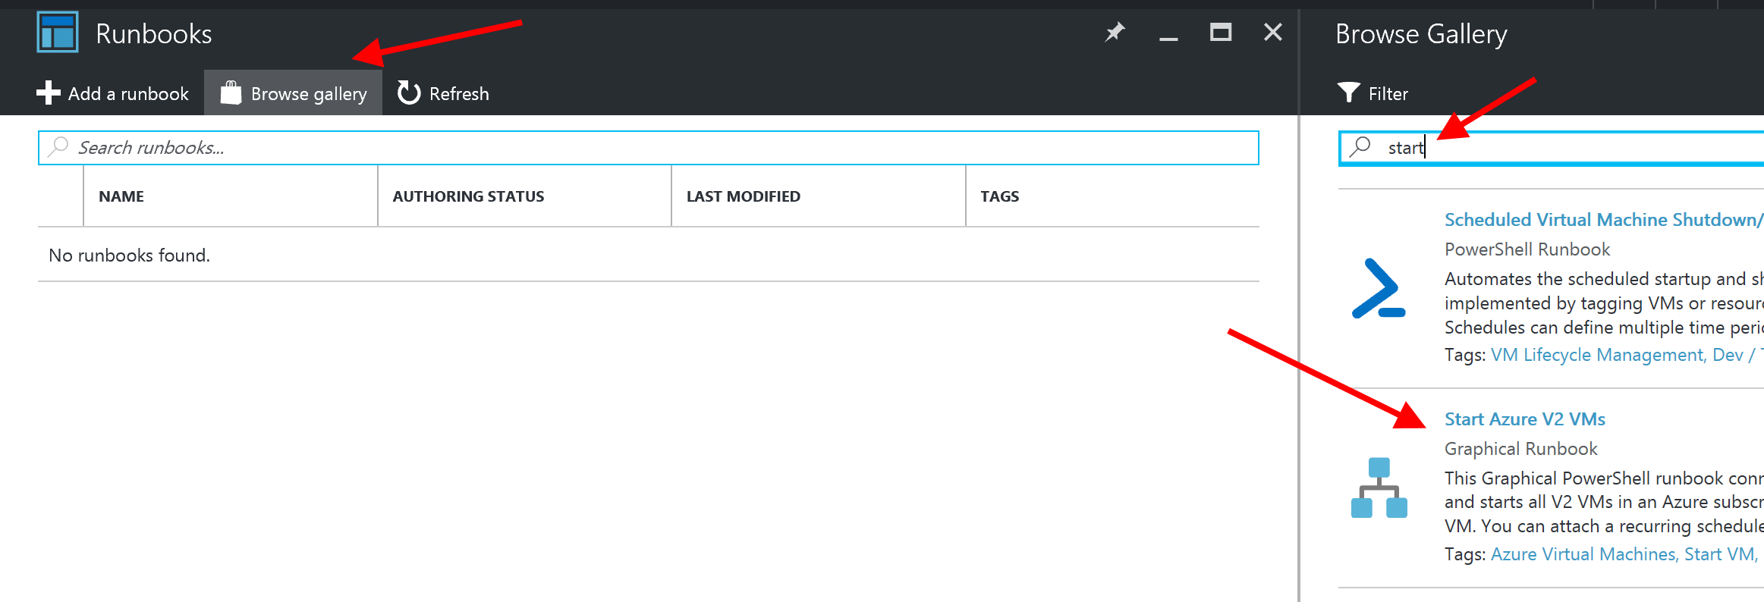Close the Runbooks blade
The height and width of the screenshot is (602, 1764).
click(1273, 32)
